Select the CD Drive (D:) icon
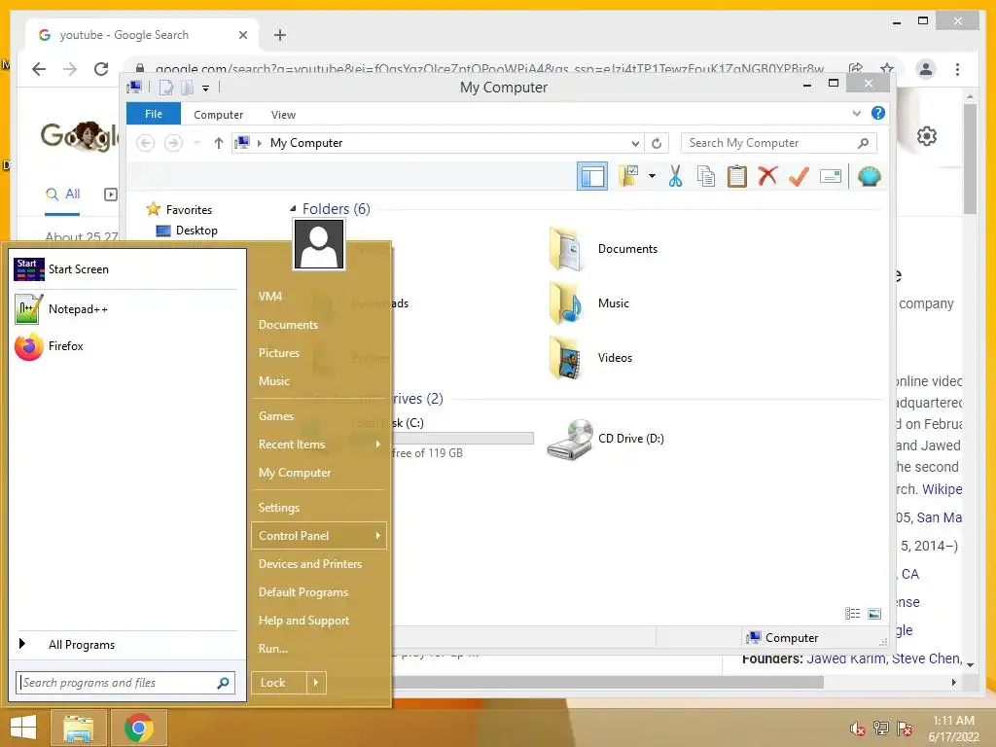This screenshot has height=747, width=996. 570,439
